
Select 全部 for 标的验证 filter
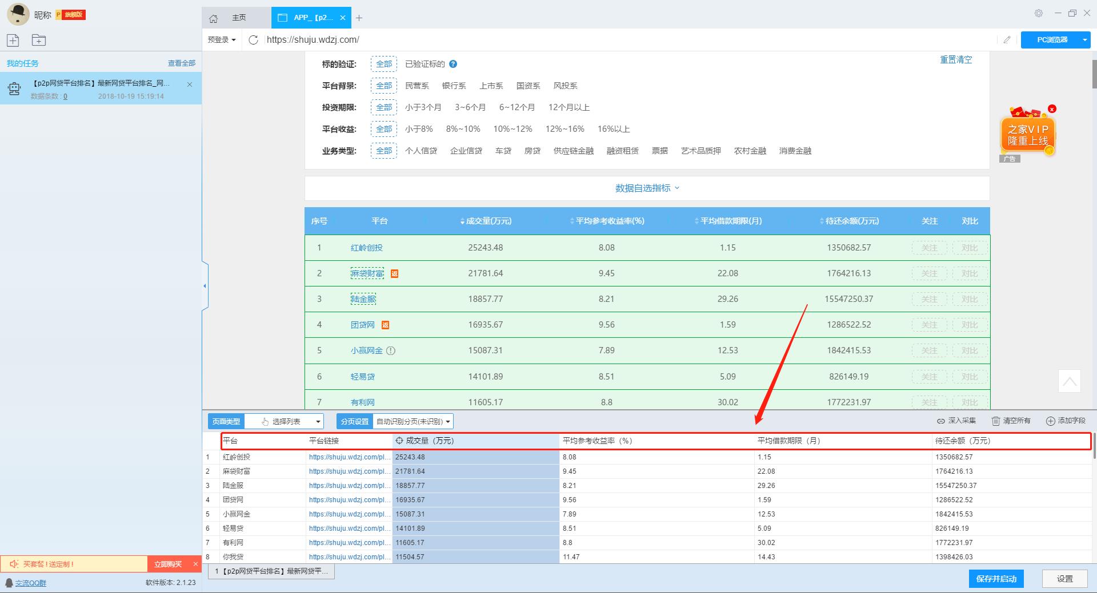[x=384, y=64]
